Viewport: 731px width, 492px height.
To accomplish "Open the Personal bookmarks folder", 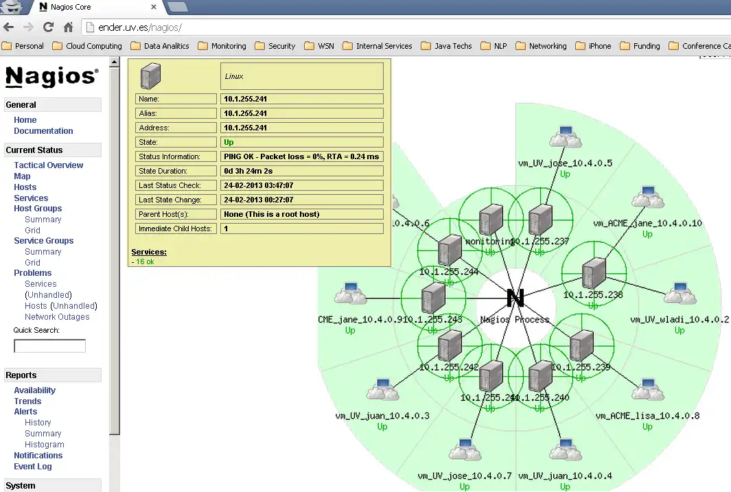I will pyautogui.click(x=23, y=46).
